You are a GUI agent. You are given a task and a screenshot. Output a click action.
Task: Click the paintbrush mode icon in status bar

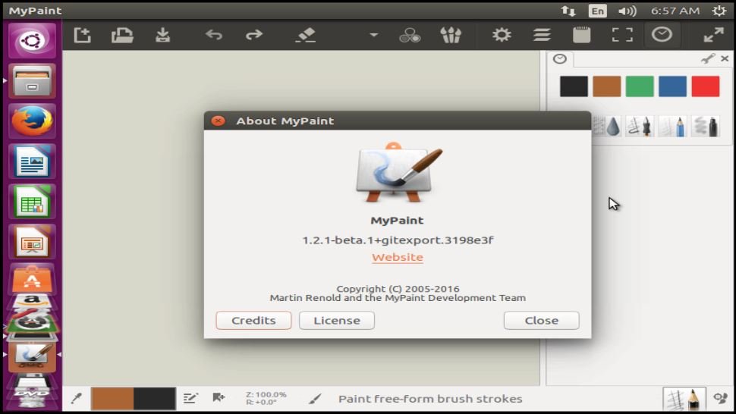point(315,399)
